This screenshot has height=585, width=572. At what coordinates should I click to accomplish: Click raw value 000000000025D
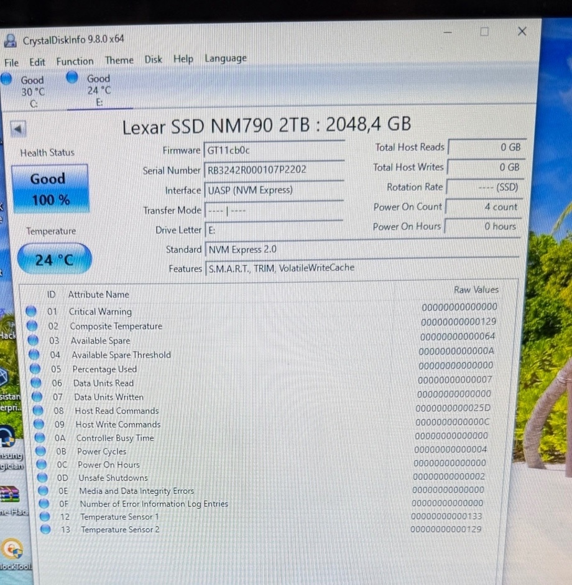(x=453, y=408)
